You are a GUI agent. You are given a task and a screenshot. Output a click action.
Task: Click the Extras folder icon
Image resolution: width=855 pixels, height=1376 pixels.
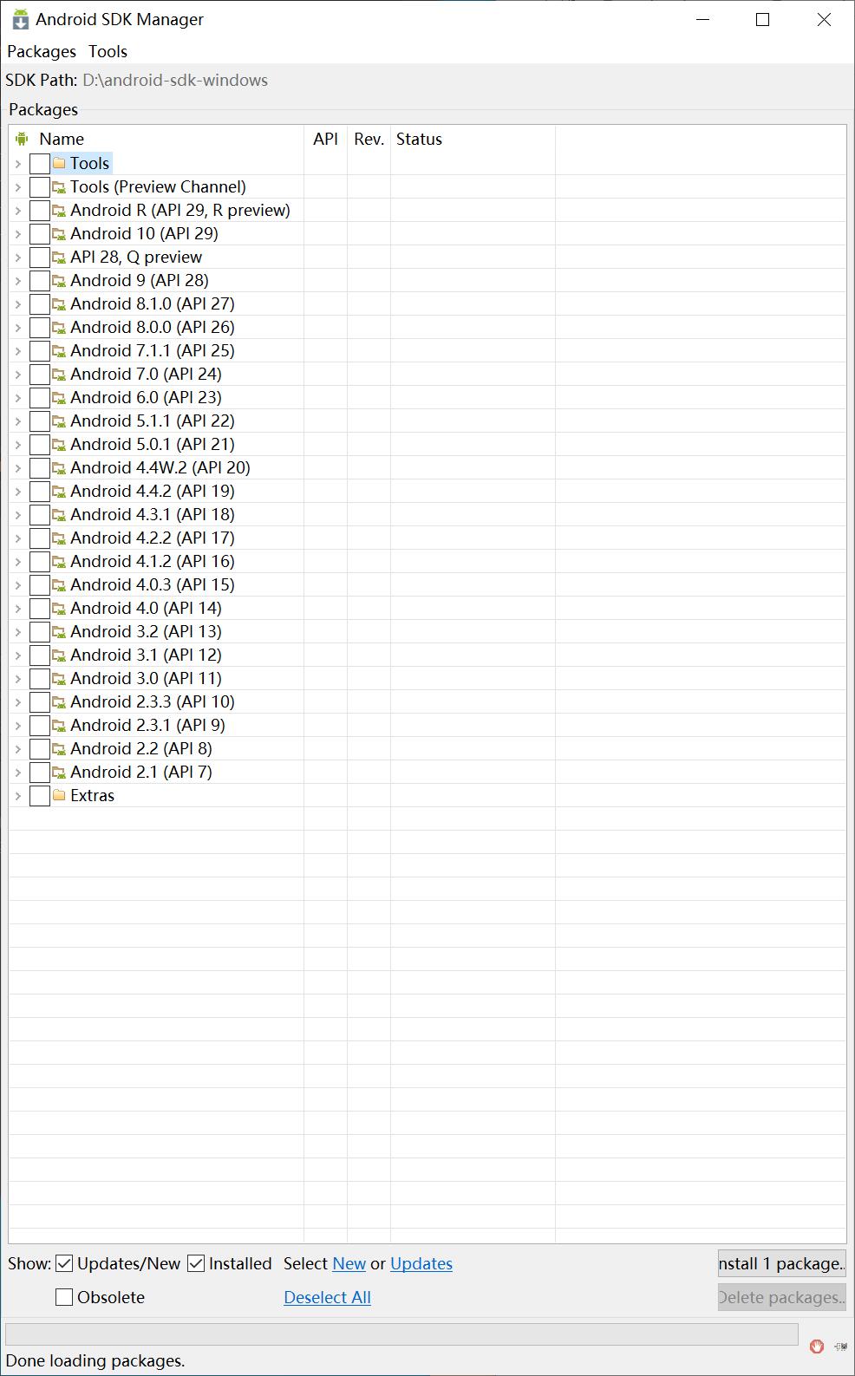59,795
